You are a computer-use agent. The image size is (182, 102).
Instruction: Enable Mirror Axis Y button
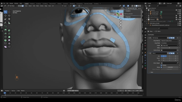coord(169,56)
